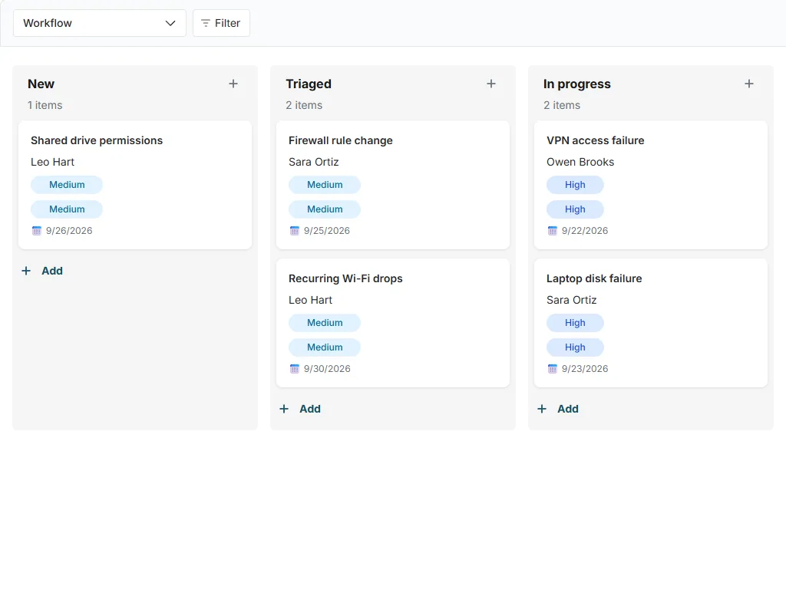Click Leo Hart on Recurring Wi-Fi drops card
The height and width of the screenshot is (589, 786).
pyautogui.click(x=310, y=300)
